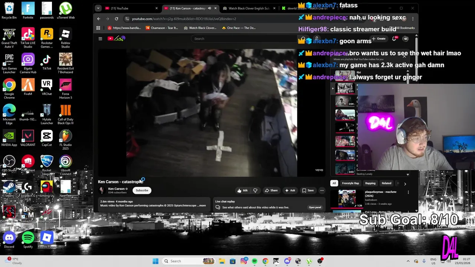Launch Resident Evil 7 Biohazard icon
The height and width of the screenshot is (267, 475).
[x=66, y=63]
